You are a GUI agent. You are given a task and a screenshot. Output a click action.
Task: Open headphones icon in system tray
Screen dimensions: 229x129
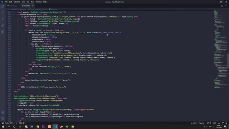[x=208, y=126]
